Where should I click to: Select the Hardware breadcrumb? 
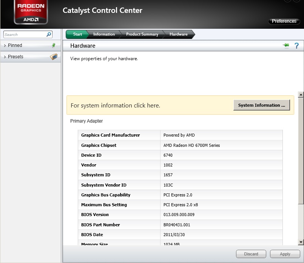click(x=178, y=34)
